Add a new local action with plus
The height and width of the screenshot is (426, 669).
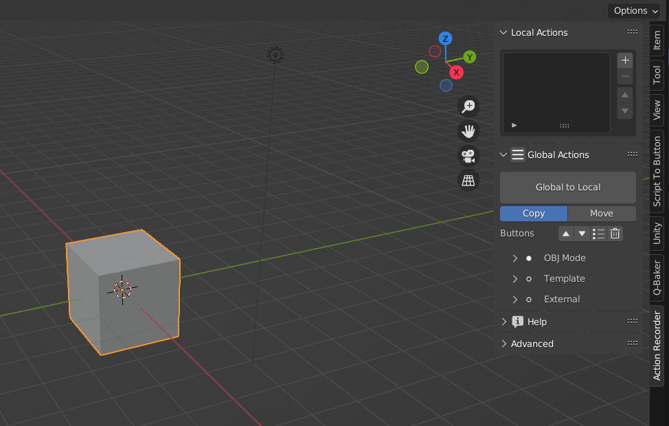[625, 60]
